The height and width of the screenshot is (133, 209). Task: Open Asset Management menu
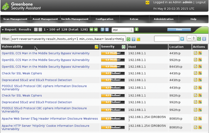coord(45,19)
